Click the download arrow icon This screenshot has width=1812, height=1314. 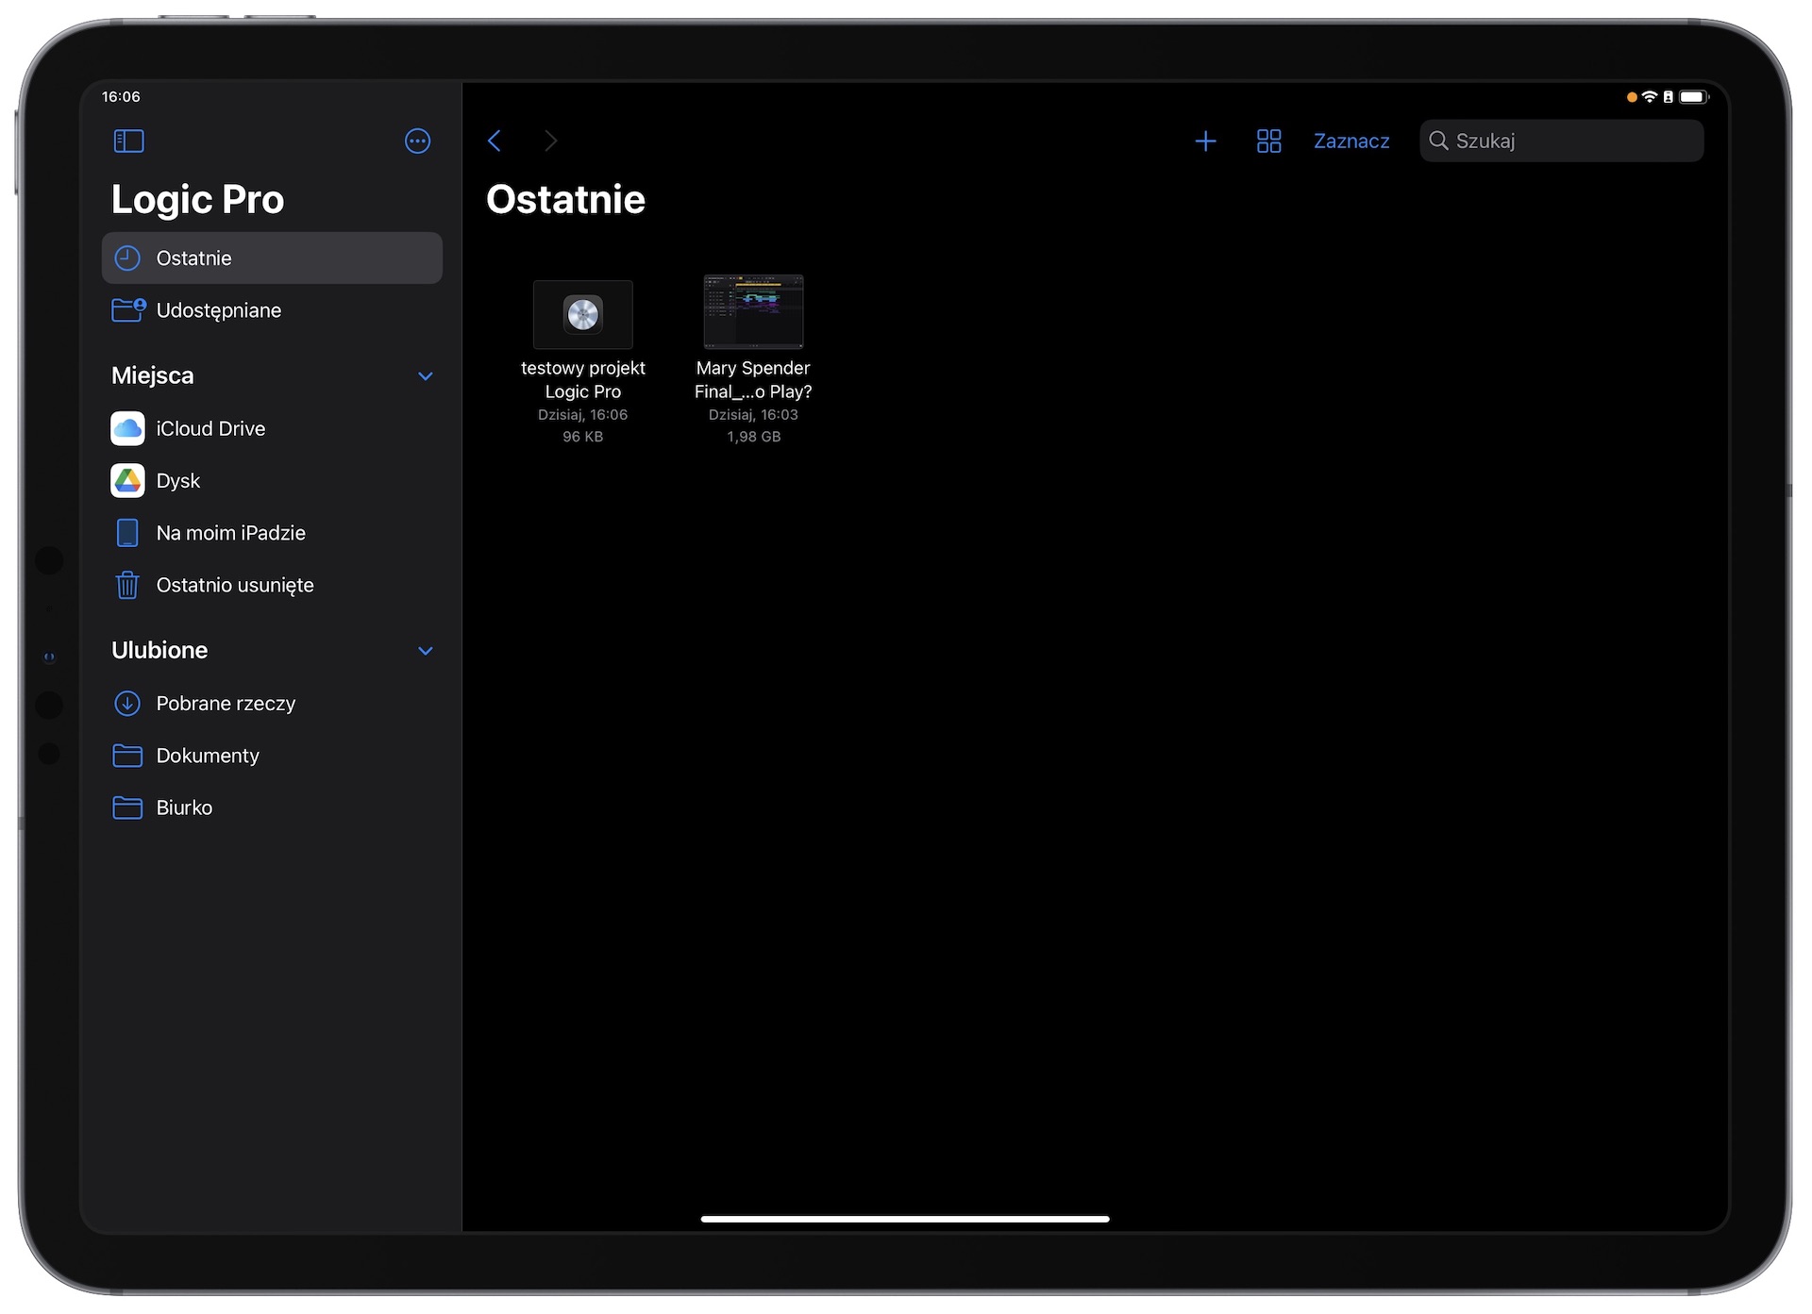click(x=127, y=704)
